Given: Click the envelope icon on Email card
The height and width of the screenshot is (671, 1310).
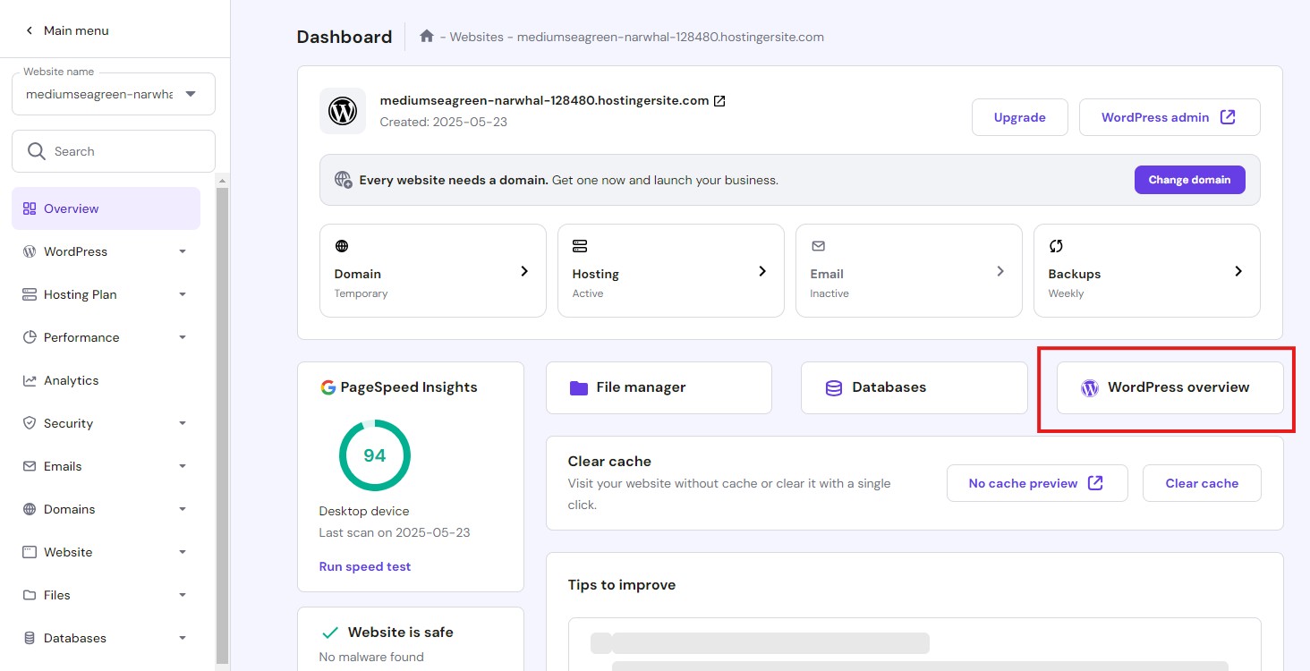Looking at the screenshot, I should [818, 246].
